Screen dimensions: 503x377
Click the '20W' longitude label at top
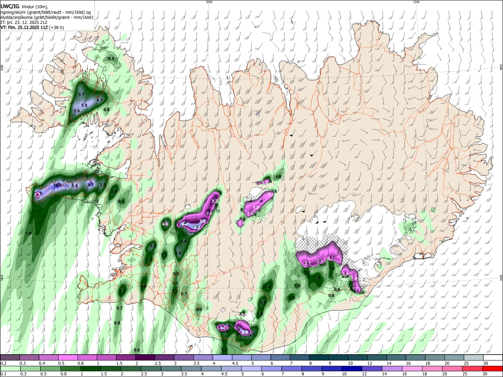[x=209, y=2]
